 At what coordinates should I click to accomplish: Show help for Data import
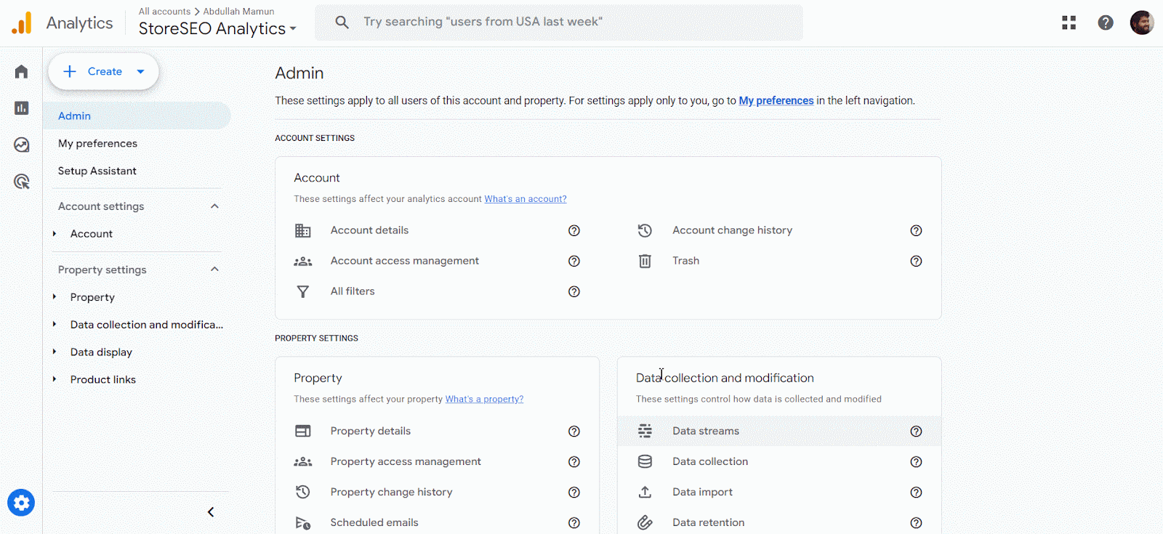point(916,492)
